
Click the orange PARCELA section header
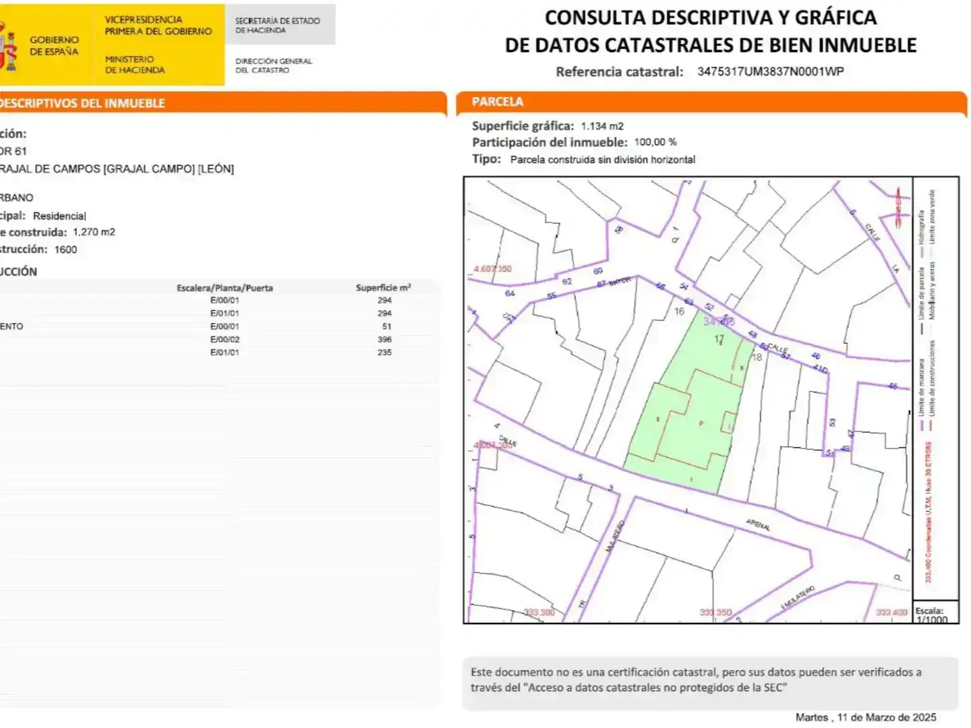tap(711, 102)
